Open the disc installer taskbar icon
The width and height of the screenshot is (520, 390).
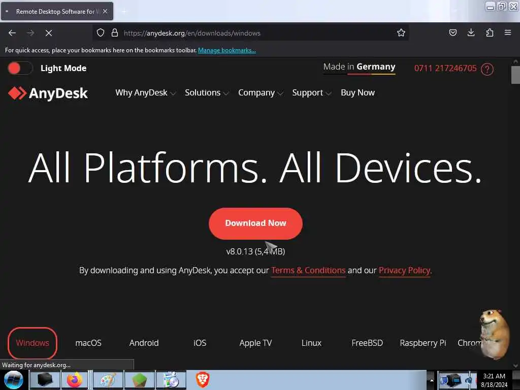[x=171, y=380]
